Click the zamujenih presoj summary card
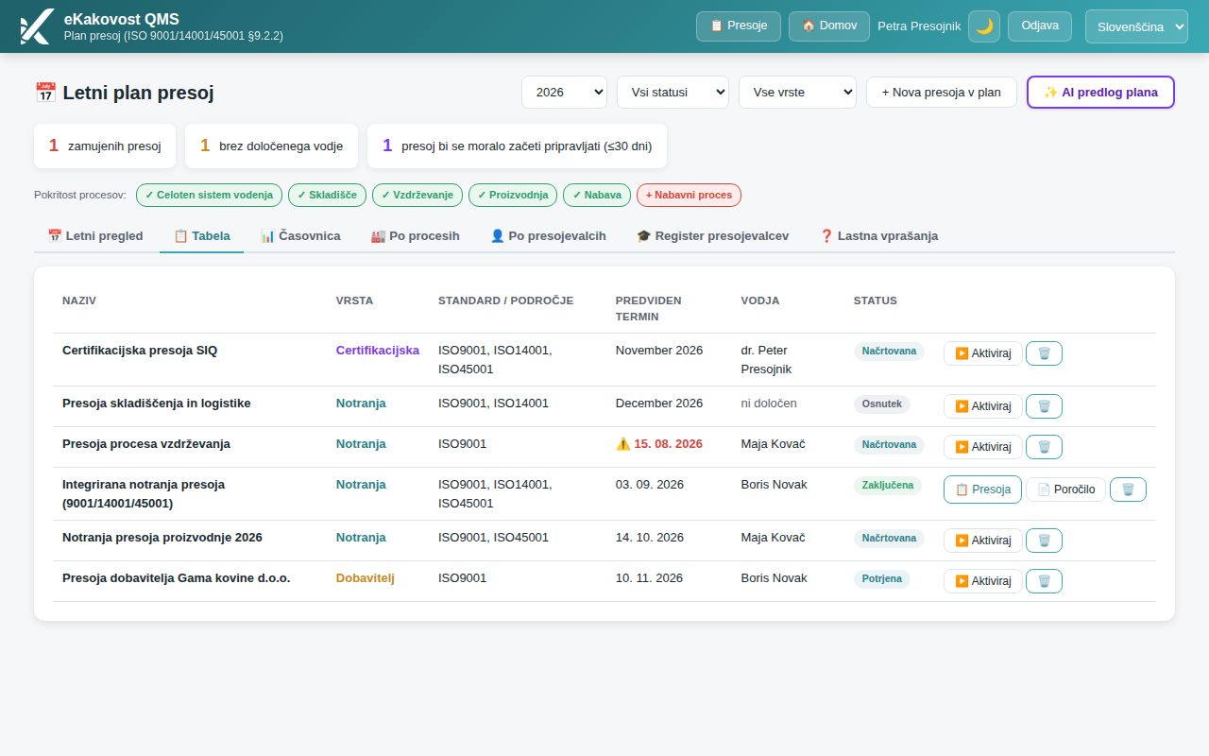Image resolution: width=1209 pixels, height=756 pixels. 105,146
